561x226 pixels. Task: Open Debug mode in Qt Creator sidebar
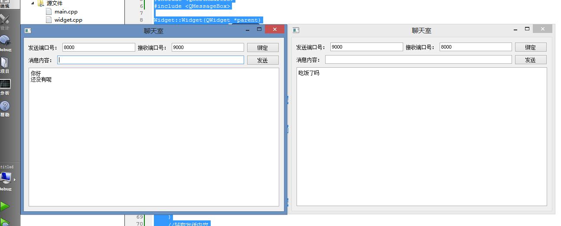(5, 43)
